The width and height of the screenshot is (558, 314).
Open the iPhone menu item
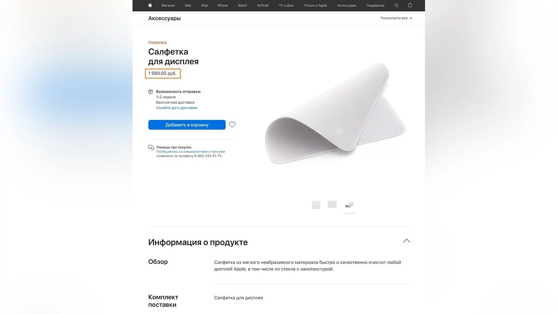click(223, 6)
